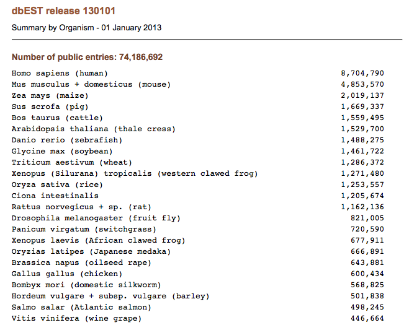Click the value 1,488,275
The width and height of the screenshot is (409, 325).
pos(362,141)
